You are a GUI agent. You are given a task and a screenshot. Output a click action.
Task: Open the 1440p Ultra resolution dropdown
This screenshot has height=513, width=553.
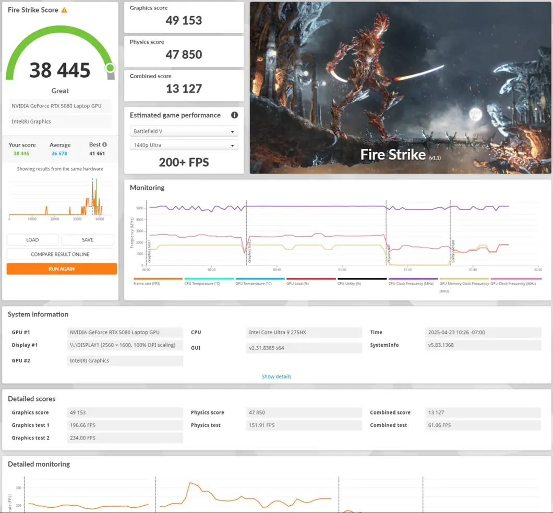(184, 145)
